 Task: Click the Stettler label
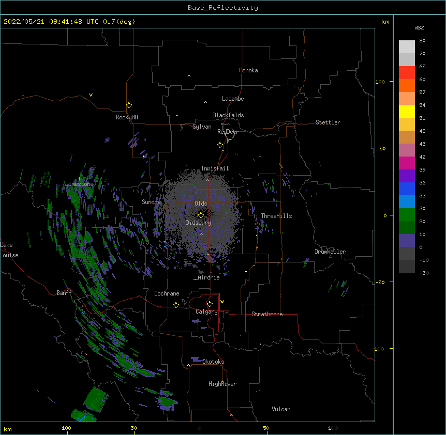click(x=328, y=122)
